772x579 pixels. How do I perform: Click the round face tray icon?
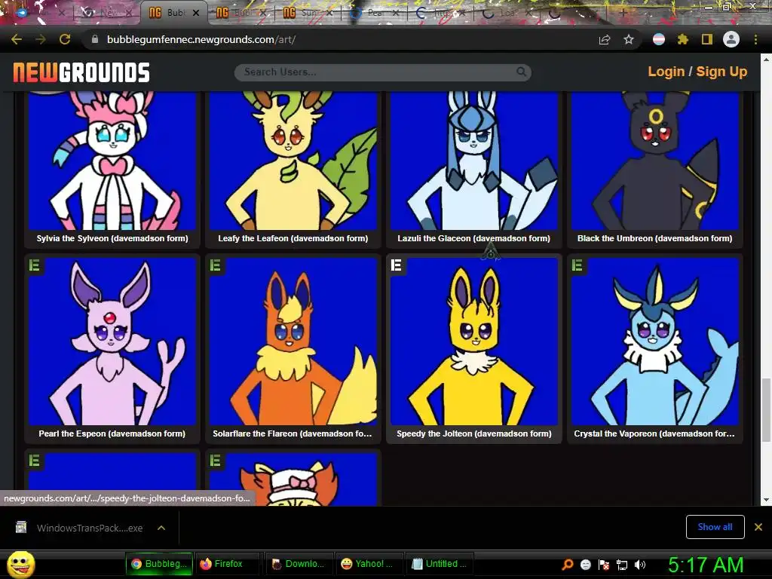586,564
